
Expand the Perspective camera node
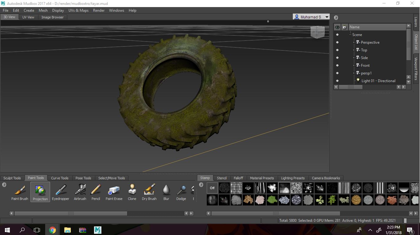click(x=354, y=42)
